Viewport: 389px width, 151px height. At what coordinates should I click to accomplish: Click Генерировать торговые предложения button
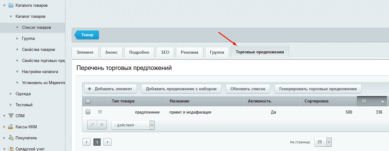[x=318, y=89]
